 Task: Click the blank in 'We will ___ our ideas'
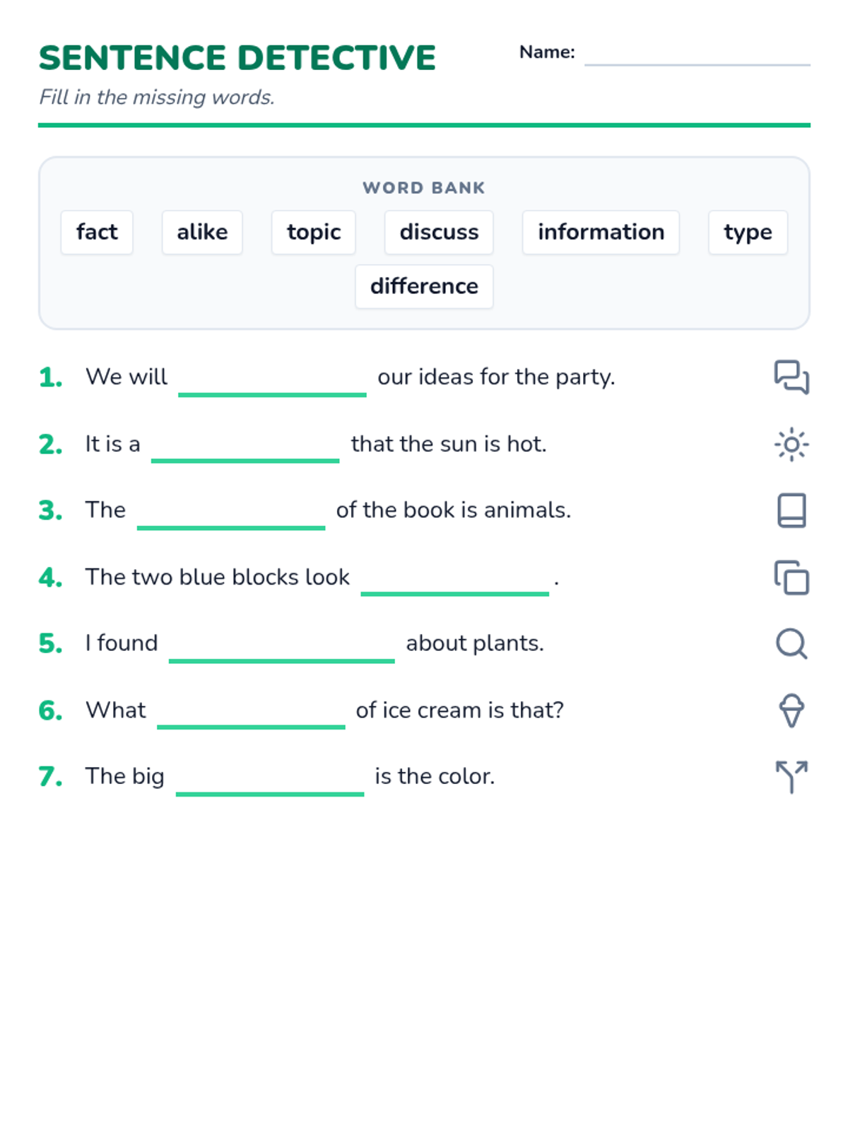pyautogui.click(x=272, y=382)
